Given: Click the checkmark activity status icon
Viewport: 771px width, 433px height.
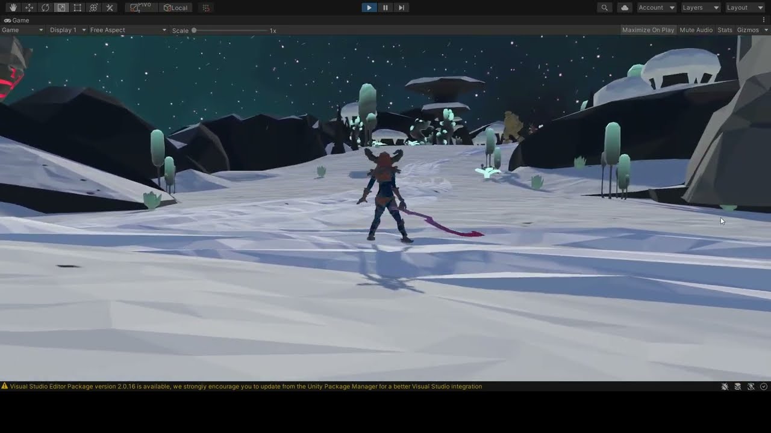Looking at the screenshot, I should point(764,387).
